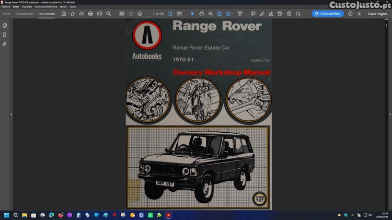Open WhatsApp from the taskbar
Image resolution: width=392 pixels, height=220 pixels.
150,215
